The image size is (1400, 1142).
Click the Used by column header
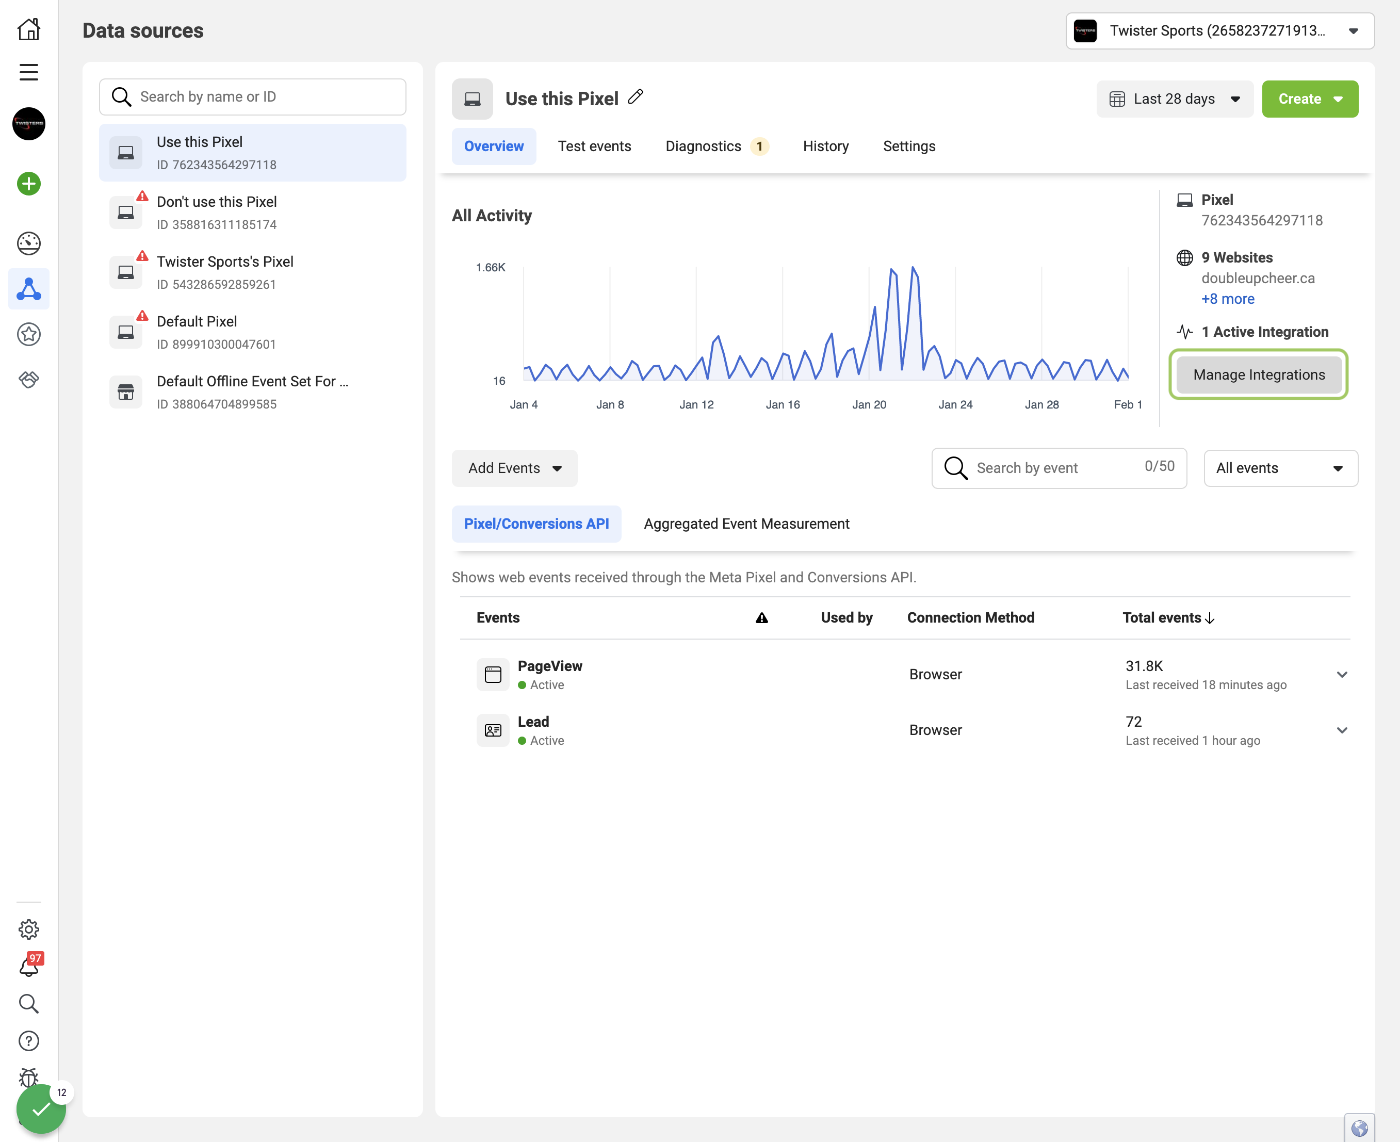click(846, 618)
